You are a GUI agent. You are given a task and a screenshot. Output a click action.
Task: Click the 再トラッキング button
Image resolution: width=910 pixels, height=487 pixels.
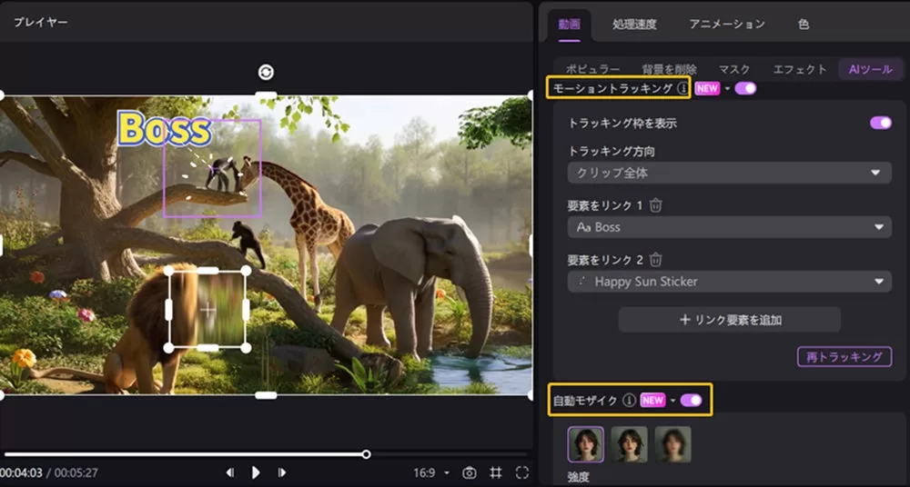coord(844,356)
